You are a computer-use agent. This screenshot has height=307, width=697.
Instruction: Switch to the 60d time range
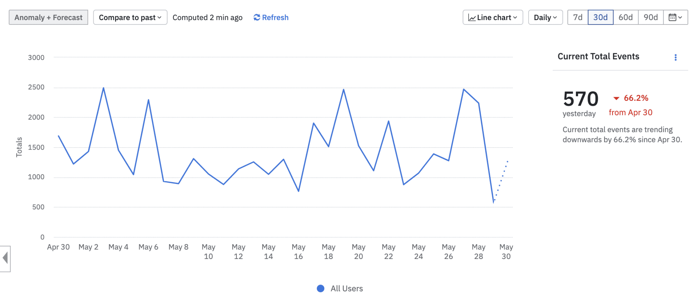[x=626, y=17]
